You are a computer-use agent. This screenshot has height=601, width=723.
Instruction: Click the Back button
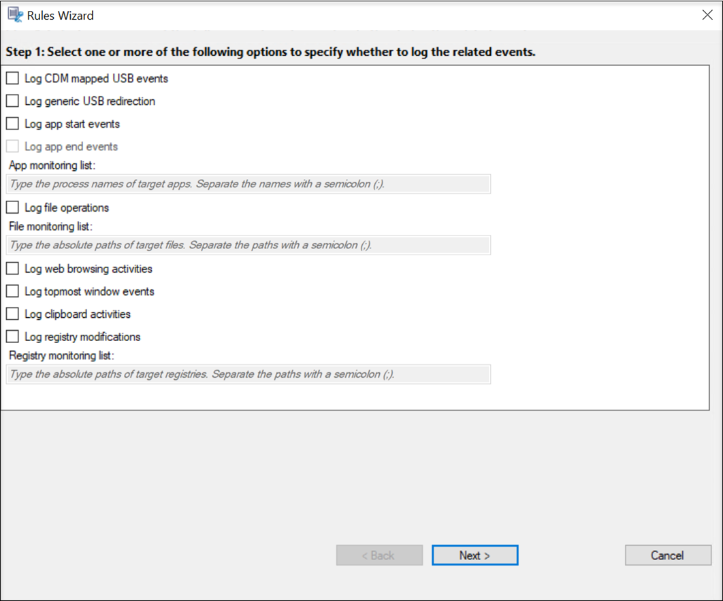tap(379, 555)
